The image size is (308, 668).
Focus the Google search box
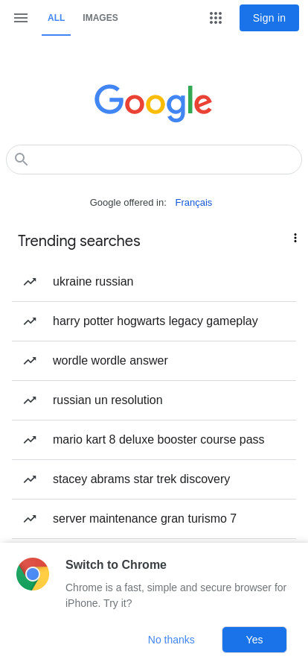coord(154,160)
